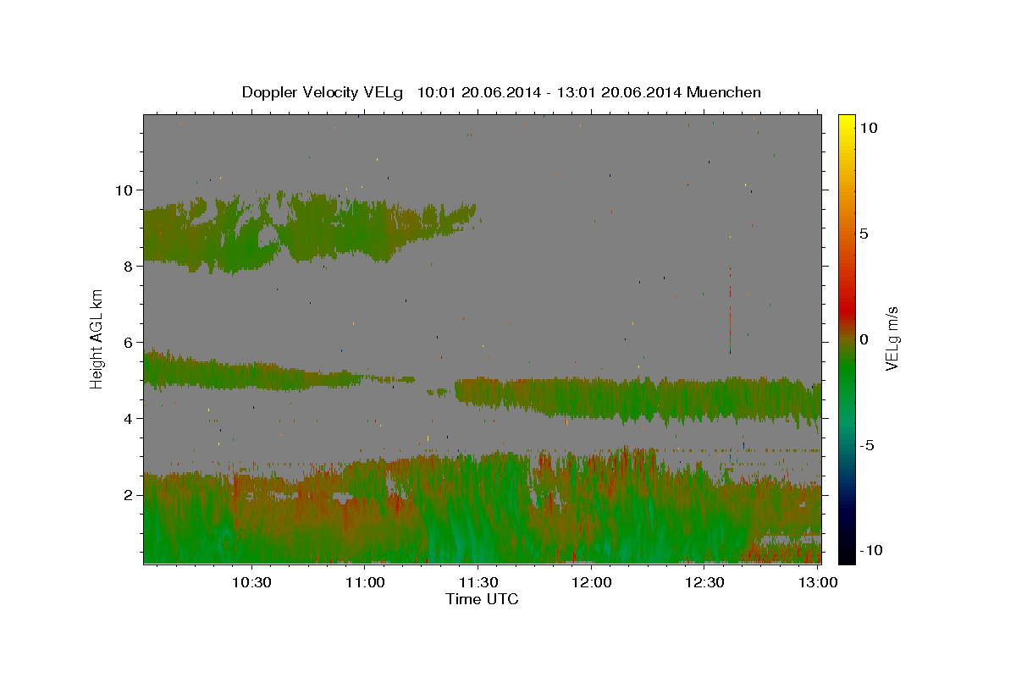Click the colorbar value 5
Screen dimensions: 1016x677
click(x=864, y=233)
